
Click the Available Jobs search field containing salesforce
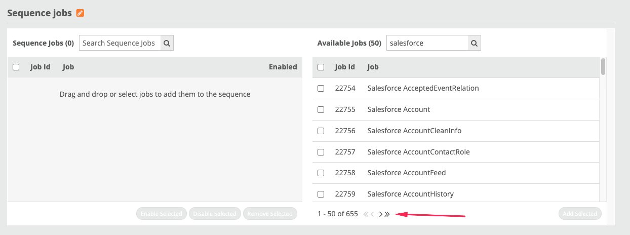[427, 43]
